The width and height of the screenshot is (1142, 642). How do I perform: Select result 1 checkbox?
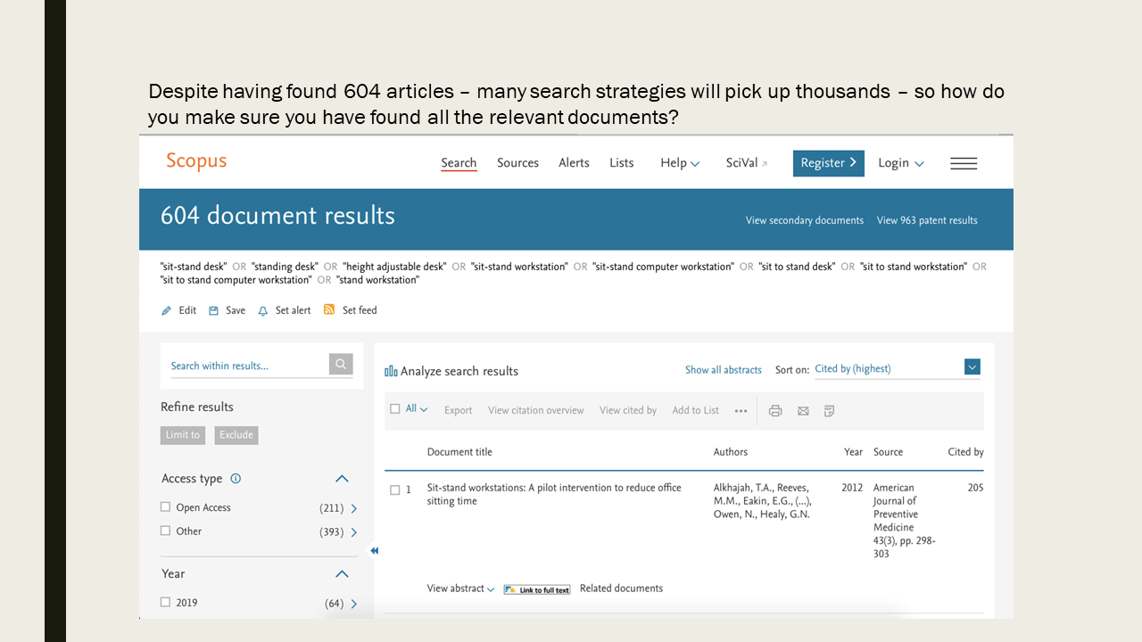pos(395,490)
